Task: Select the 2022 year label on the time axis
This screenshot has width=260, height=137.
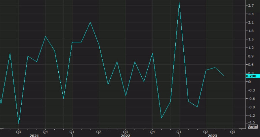Action: (x=126, y=135)
